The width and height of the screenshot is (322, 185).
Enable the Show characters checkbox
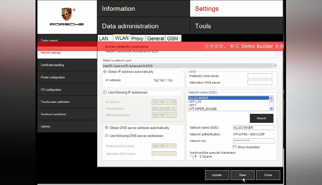pos(235,147)
